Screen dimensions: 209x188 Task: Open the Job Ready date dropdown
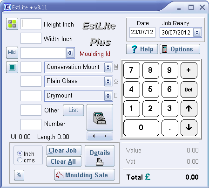click(197, 33)
